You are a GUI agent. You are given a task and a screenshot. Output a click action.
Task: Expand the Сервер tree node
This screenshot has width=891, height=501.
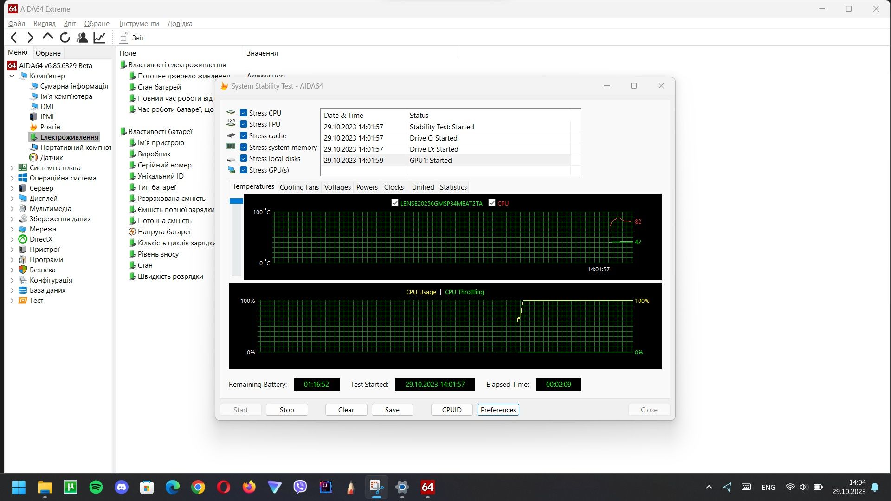point(12,188)
